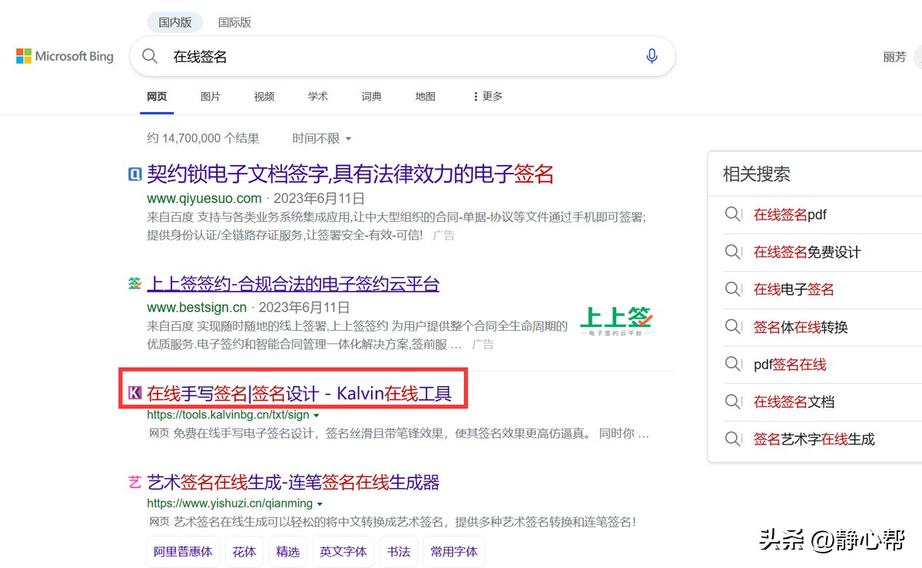Click the 精选 tag button

tap(287, 551)
